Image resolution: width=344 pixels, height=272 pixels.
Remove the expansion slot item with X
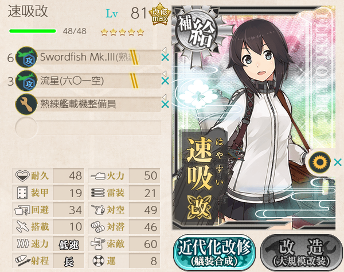[338, 162]
